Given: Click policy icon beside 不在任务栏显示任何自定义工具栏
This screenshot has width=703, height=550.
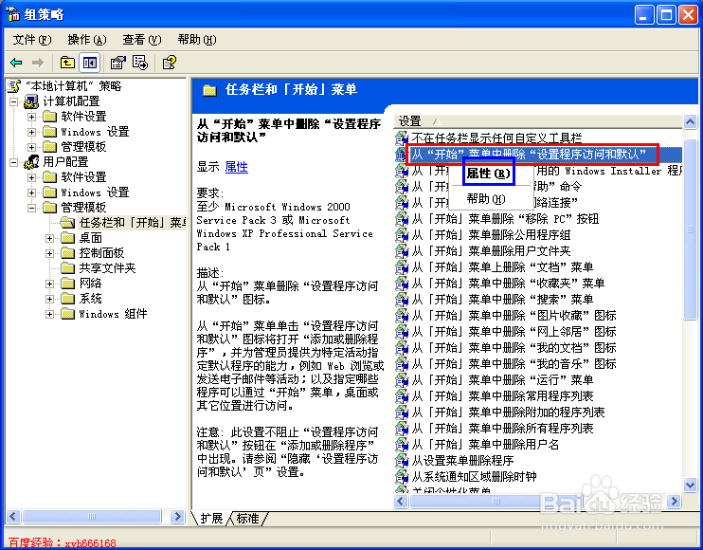Looking at the screenshot, I should tap(402, 137).
